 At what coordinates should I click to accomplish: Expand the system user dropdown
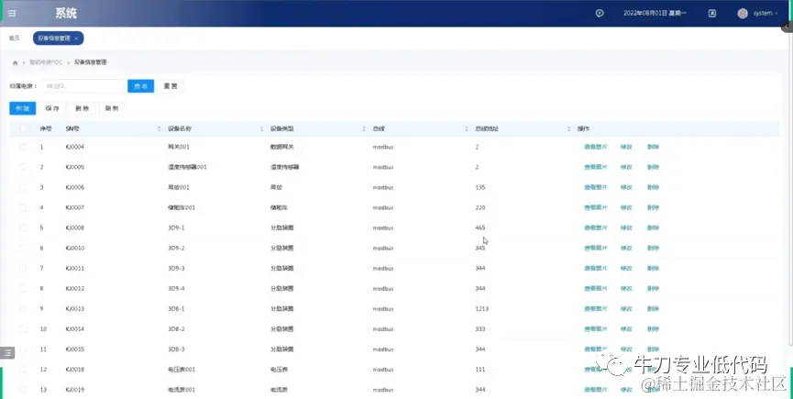click(x=765, y=13)
